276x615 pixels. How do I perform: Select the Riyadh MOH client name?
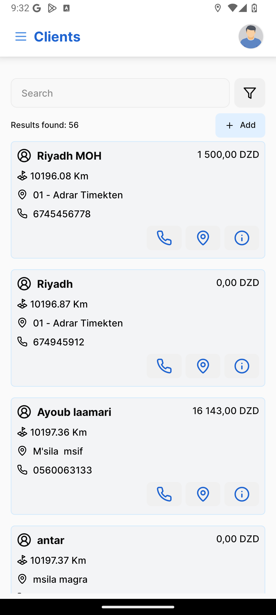point(69,156)
